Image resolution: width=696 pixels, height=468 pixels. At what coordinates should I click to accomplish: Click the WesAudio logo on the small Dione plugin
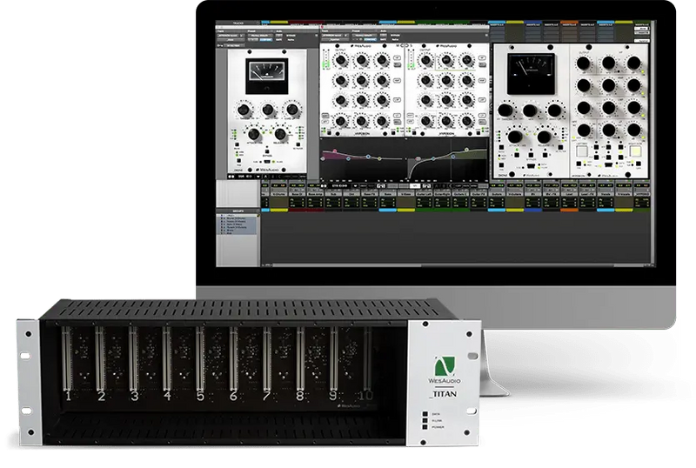(x=267, y=170)
